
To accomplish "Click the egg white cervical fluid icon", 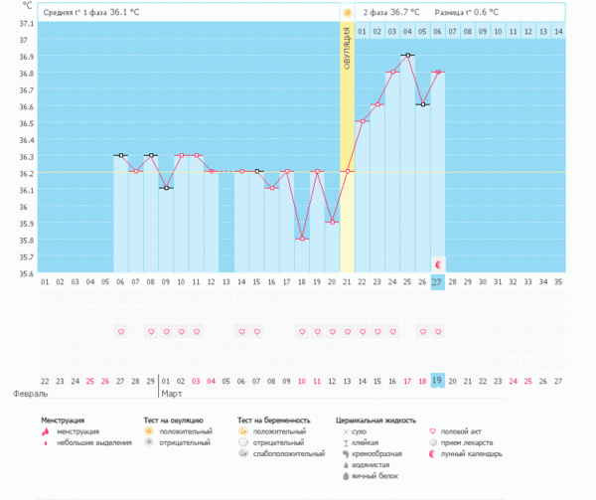I will coord(344,475).
